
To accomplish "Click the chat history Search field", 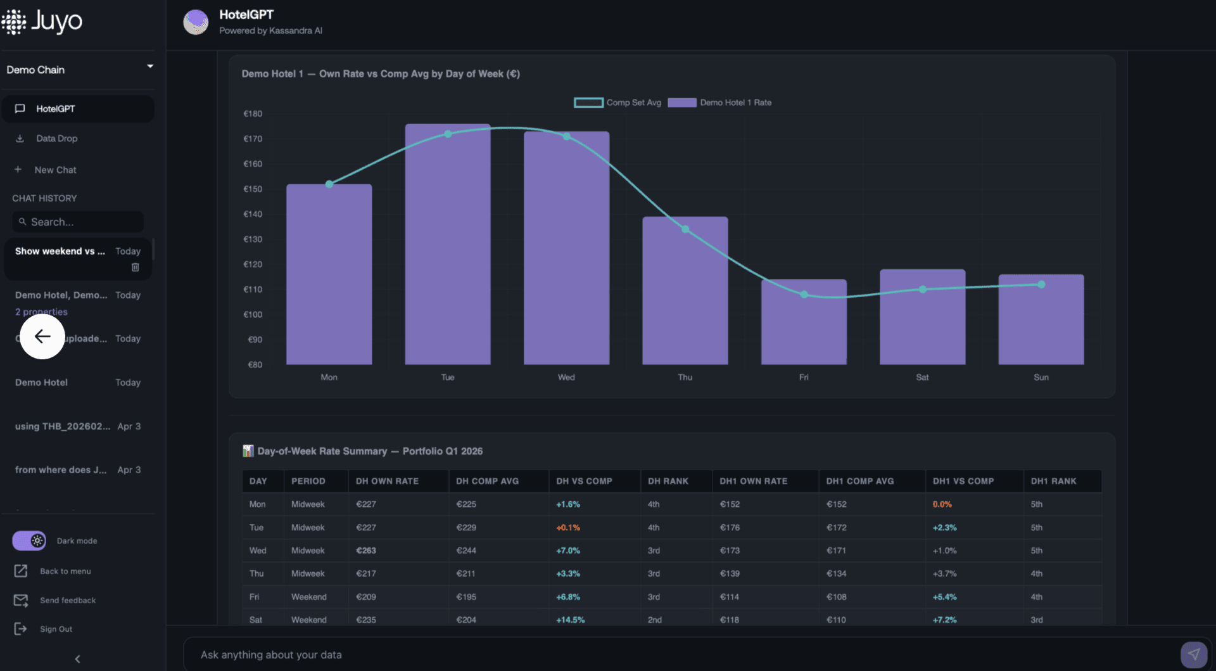I will 78,222.
